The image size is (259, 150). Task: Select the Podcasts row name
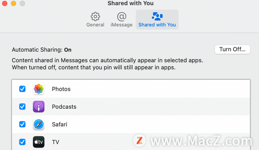(x=64, y=107)
